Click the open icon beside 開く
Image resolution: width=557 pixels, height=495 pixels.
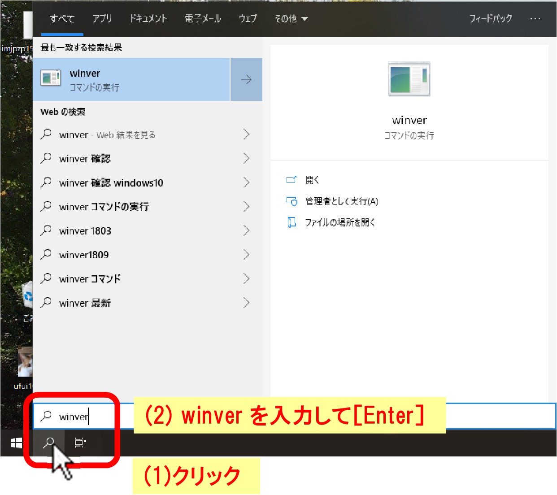tap(292, 180)
